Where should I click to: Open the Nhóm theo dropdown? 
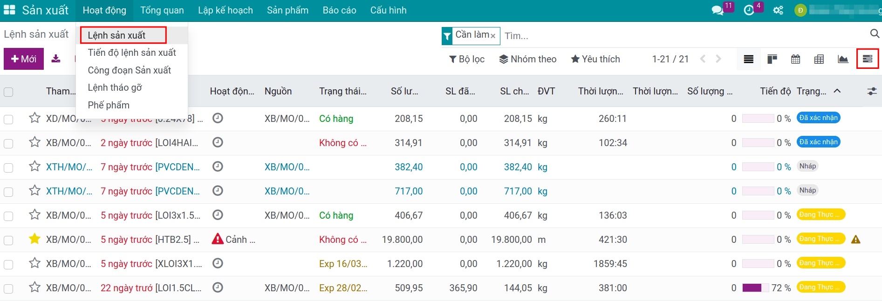[527, 59]
